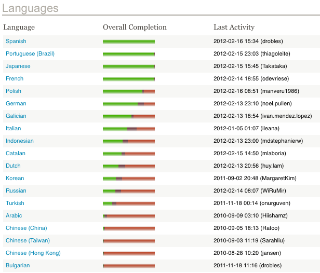Open the Portuguese (Brazil) link
Viewport: 320px width, 273px height.
click(30, 53)
